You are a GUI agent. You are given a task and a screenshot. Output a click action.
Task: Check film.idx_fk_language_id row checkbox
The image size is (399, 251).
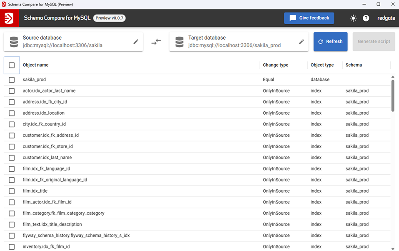[x=12, y=169]
